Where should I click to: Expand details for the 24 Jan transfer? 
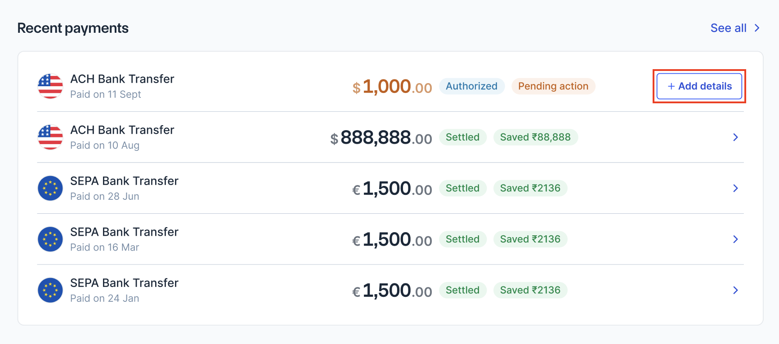click(736, 290)
